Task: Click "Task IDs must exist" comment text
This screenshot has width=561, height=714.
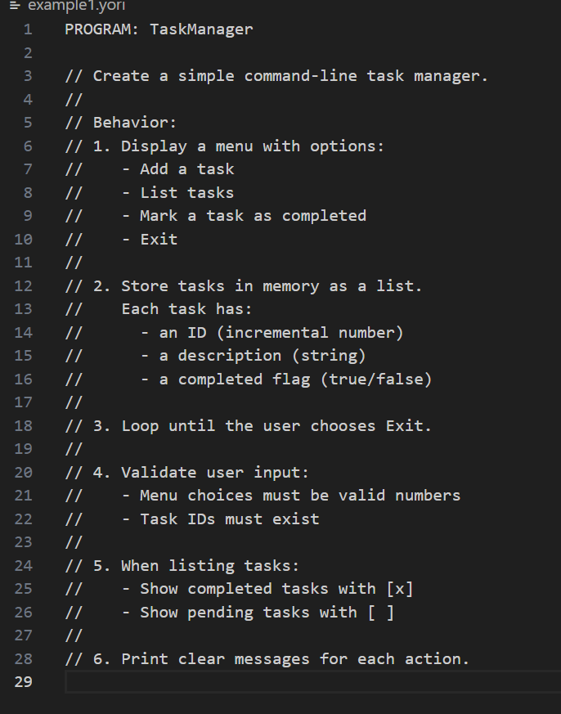Action: 229,519
